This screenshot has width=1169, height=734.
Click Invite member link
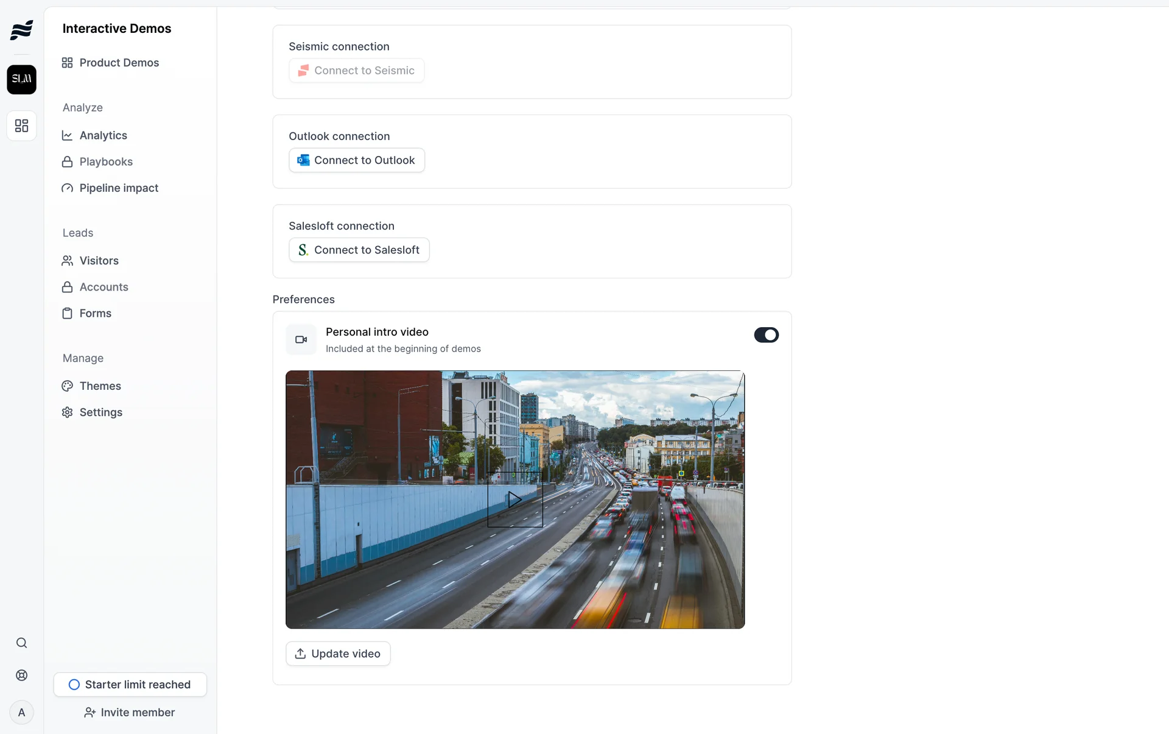[130, 713]
